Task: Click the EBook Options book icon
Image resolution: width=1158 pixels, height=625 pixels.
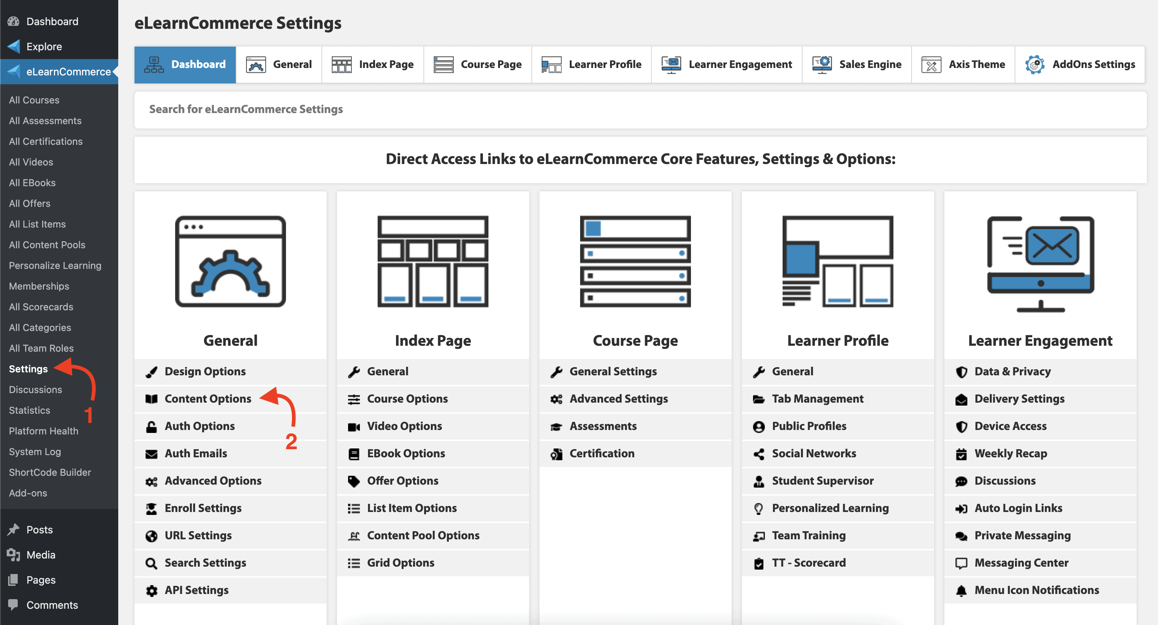Action: (354, 454)
